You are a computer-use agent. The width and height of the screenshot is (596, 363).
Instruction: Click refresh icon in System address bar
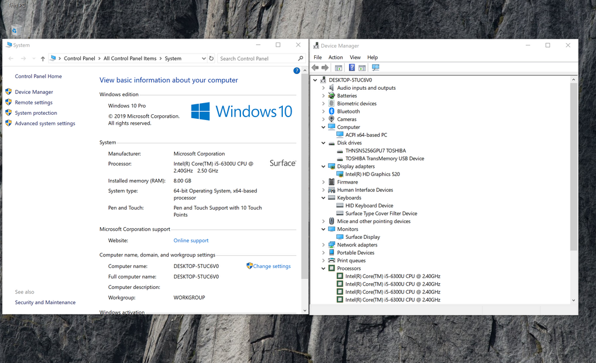[211, 58]
